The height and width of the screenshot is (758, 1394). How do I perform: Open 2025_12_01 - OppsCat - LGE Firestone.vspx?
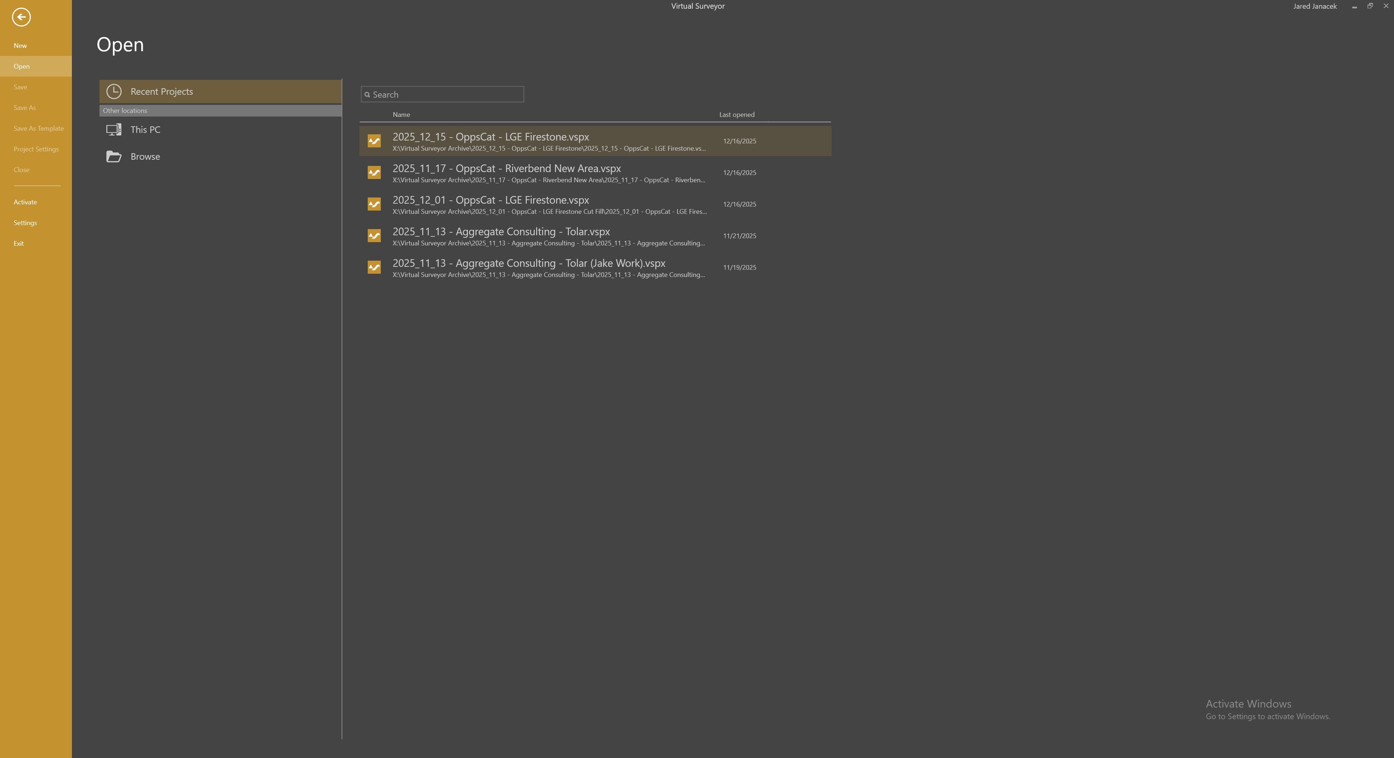[595, 204]
